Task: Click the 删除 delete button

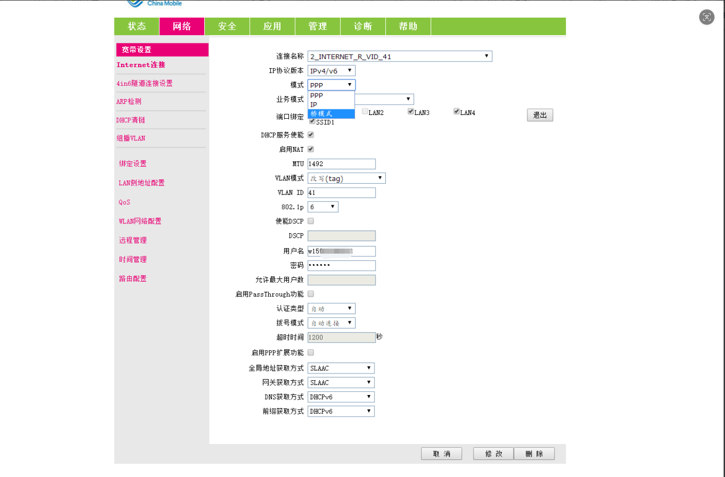Action: (x=534, y=454)
